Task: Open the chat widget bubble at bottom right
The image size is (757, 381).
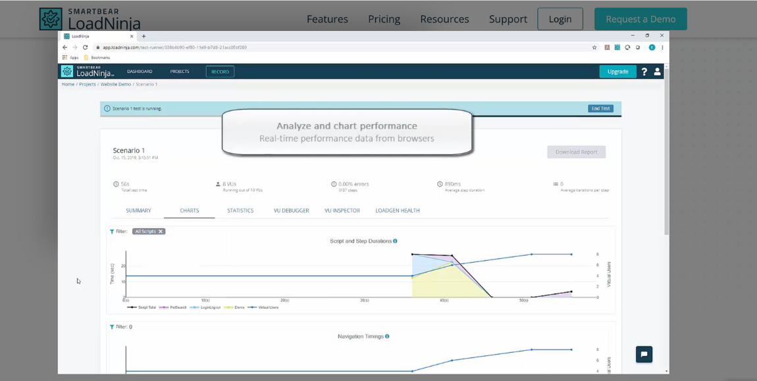Action: point(644,354)
